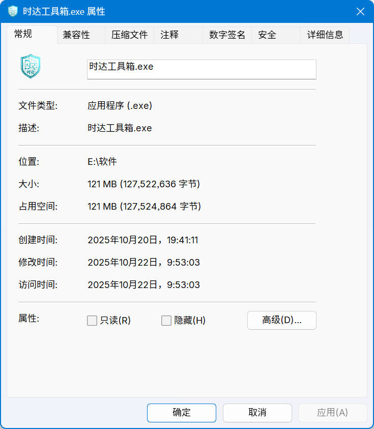Confirm with the 确定 button
The width and height of the screenshot is (374, 429).
pos(181,413)
